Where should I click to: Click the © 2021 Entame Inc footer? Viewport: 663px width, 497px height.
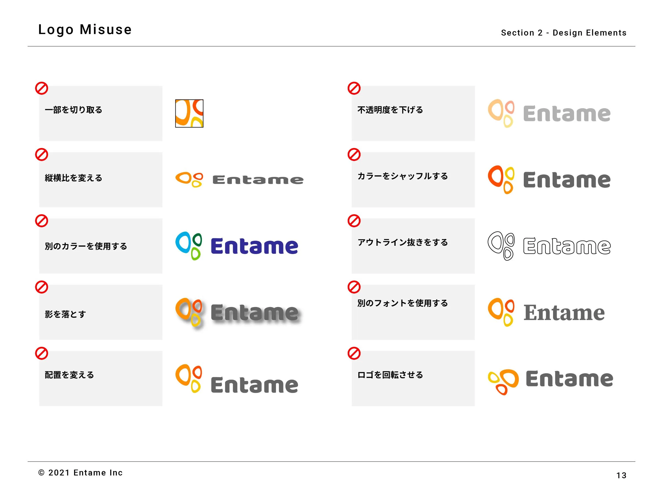pyautogui.click(x=80, y=473)
